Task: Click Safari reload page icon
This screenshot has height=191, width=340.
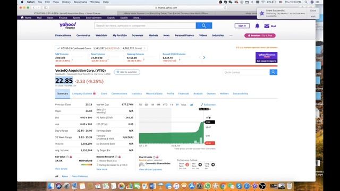Action: click(x=225, y=7)
